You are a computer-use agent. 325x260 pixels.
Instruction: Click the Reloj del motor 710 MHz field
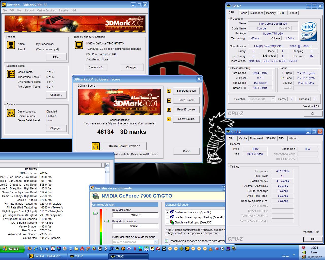point(135,215)
